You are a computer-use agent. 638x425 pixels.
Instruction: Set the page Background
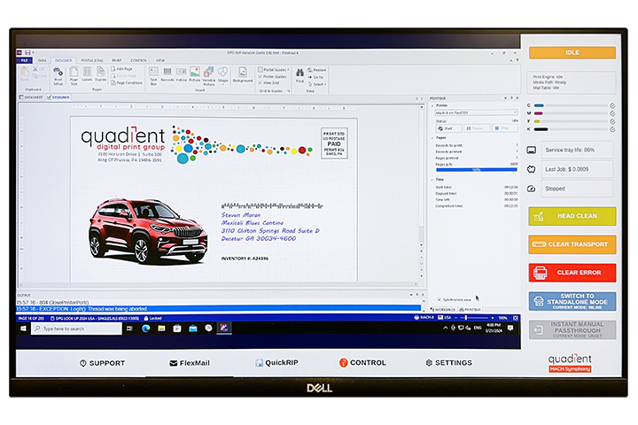coord(243,75)
